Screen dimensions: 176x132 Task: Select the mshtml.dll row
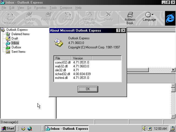click(x=87, y=78)
